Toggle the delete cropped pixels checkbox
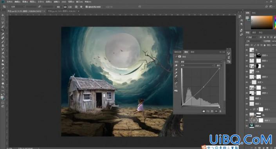Screen dimensions: 276x149 coord(87,7)
